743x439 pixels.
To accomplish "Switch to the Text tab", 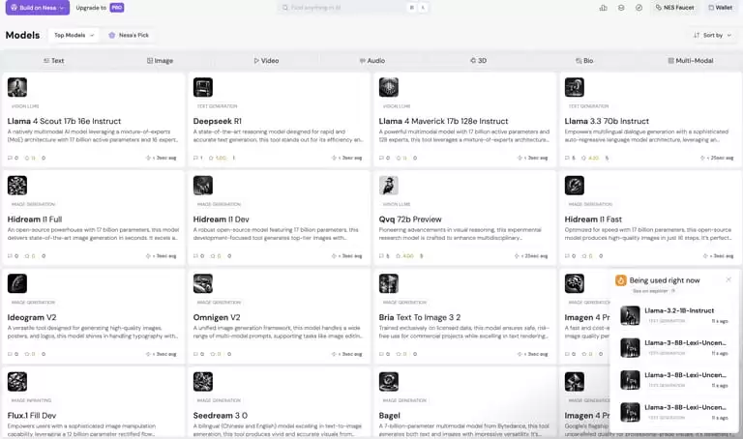I will point(53,61).
